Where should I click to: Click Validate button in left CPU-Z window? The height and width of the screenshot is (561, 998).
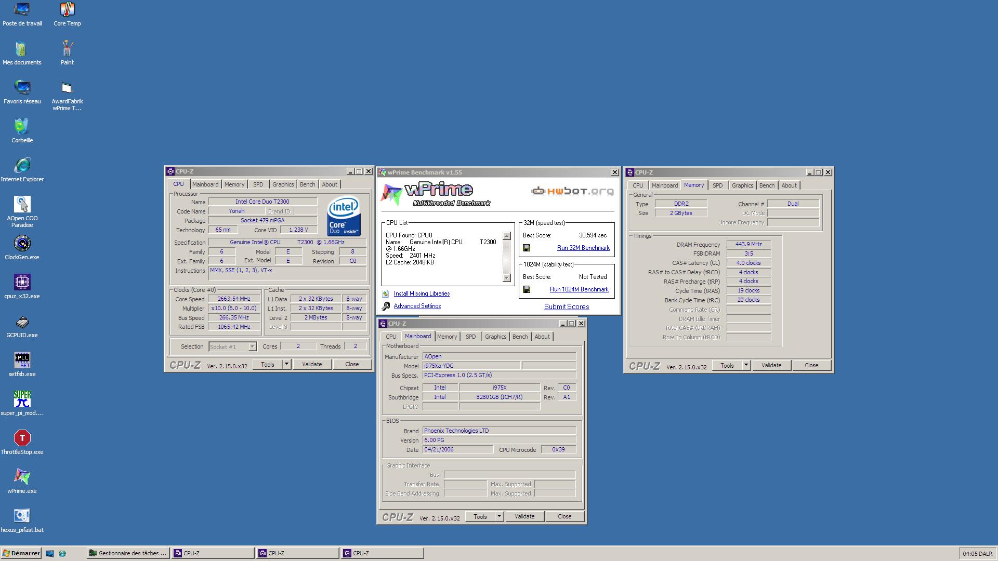[312, 365]
